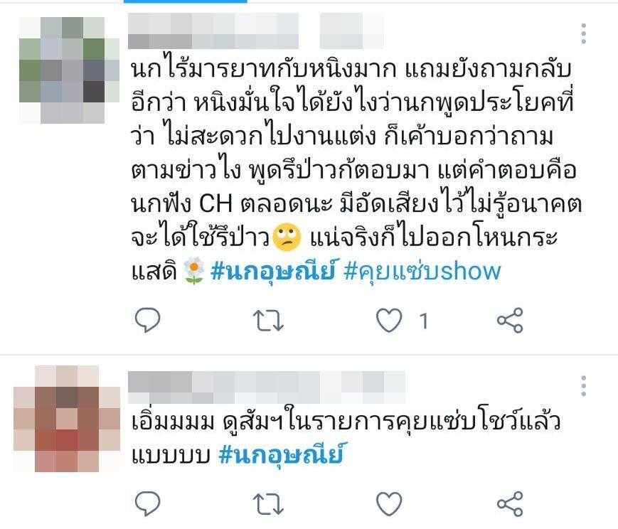Open the first tweet's text body
The height and width of the screenshot is (529, 618).
(x=356, y=171)
